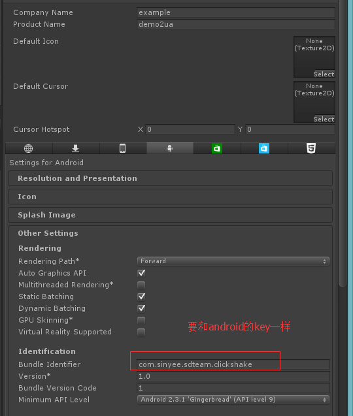Click the Company Name field
This screenshot has height=416, width=353.
coord(236,12)
